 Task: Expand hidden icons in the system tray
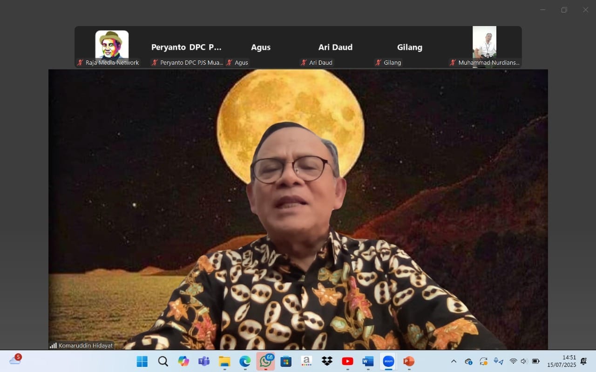point(453,361)
